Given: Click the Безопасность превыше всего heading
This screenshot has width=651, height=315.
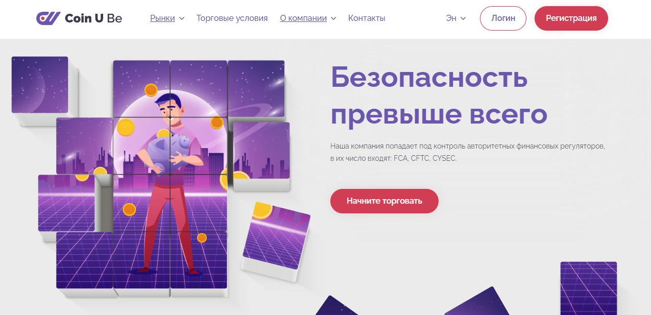Looking at the screenshot, I should (x=439, y=96).
